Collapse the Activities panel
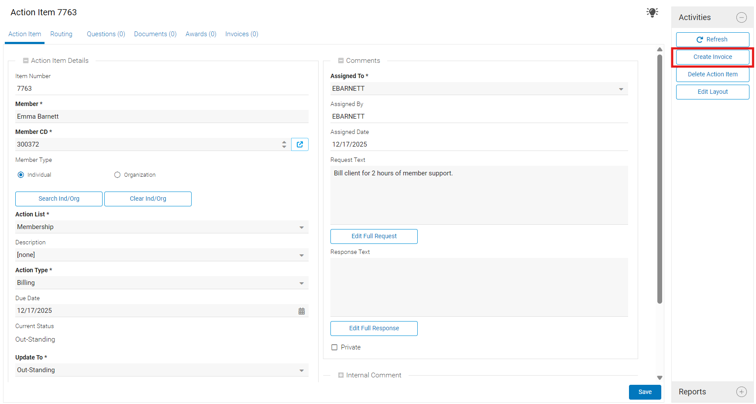 (741, 17)
